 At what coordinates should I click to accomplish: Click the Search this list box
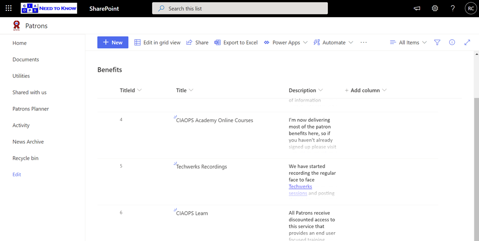point(239,8)
